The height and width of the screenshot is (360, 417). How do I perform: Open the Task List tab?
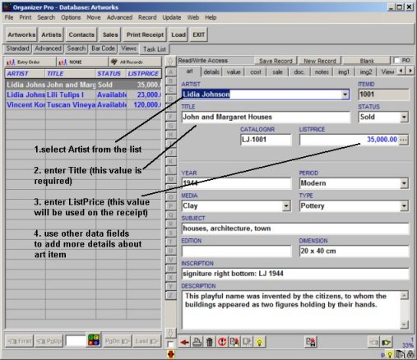(155, 49)
